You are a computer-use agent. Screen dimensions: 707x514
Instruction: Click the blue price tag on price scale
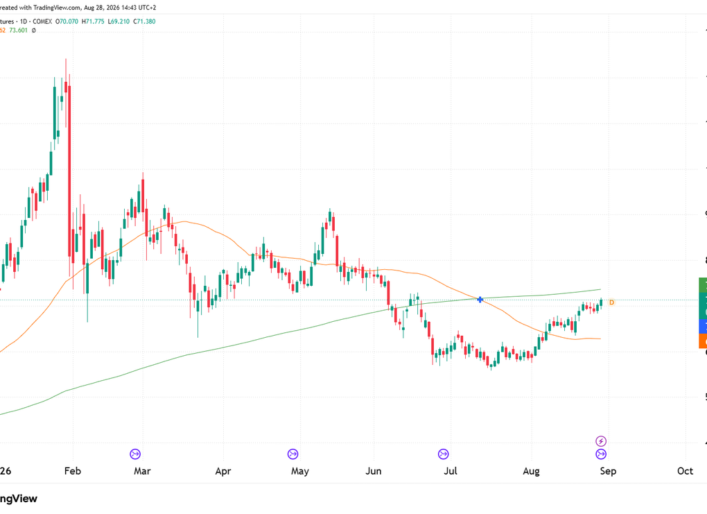pos(703,326)
